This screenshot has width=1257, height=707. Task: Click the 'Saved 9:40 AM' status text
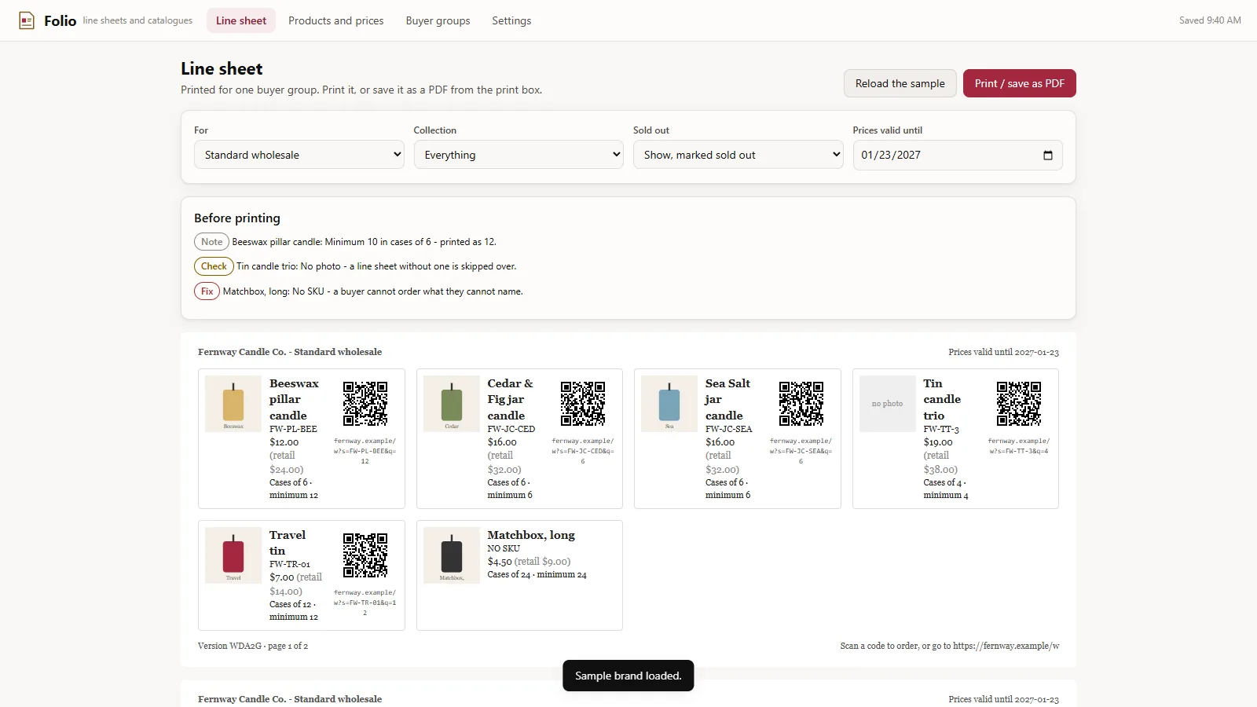coord(1210,20)
